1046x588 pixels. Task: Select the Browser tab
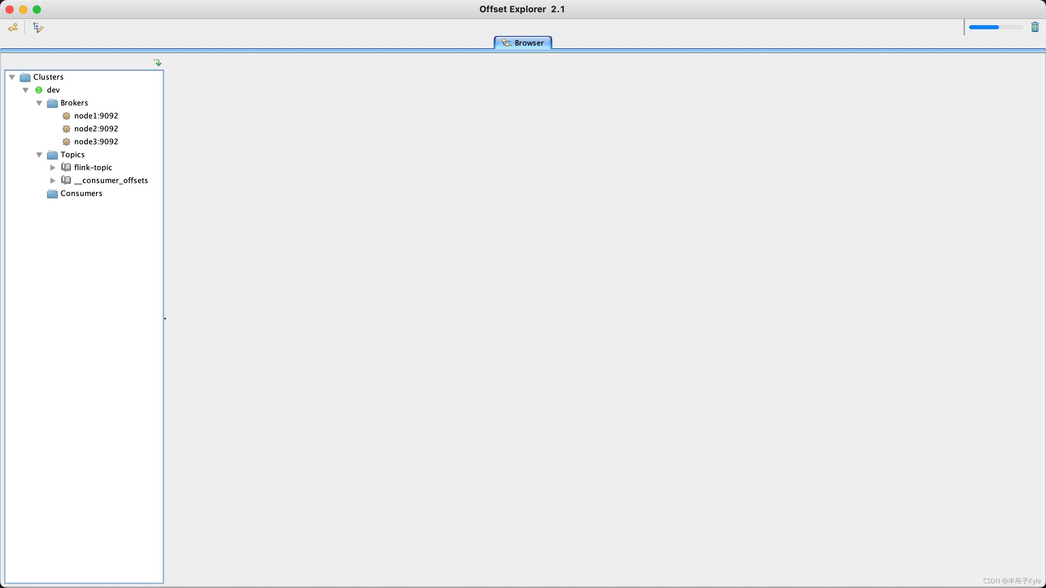click(x=522, y=42)
